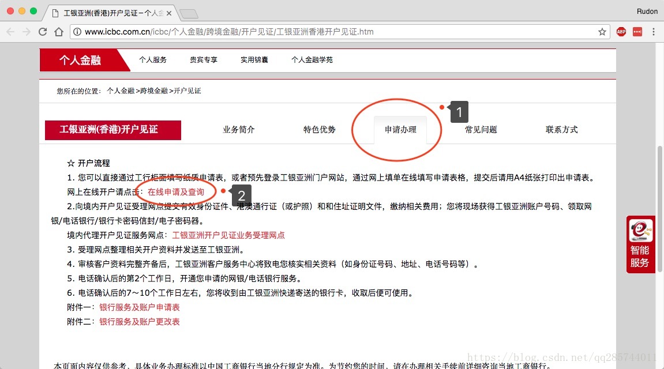Screen dimensions: 664x369
Task: Click the browser forward arrow
Action: [x=27, y=32]
